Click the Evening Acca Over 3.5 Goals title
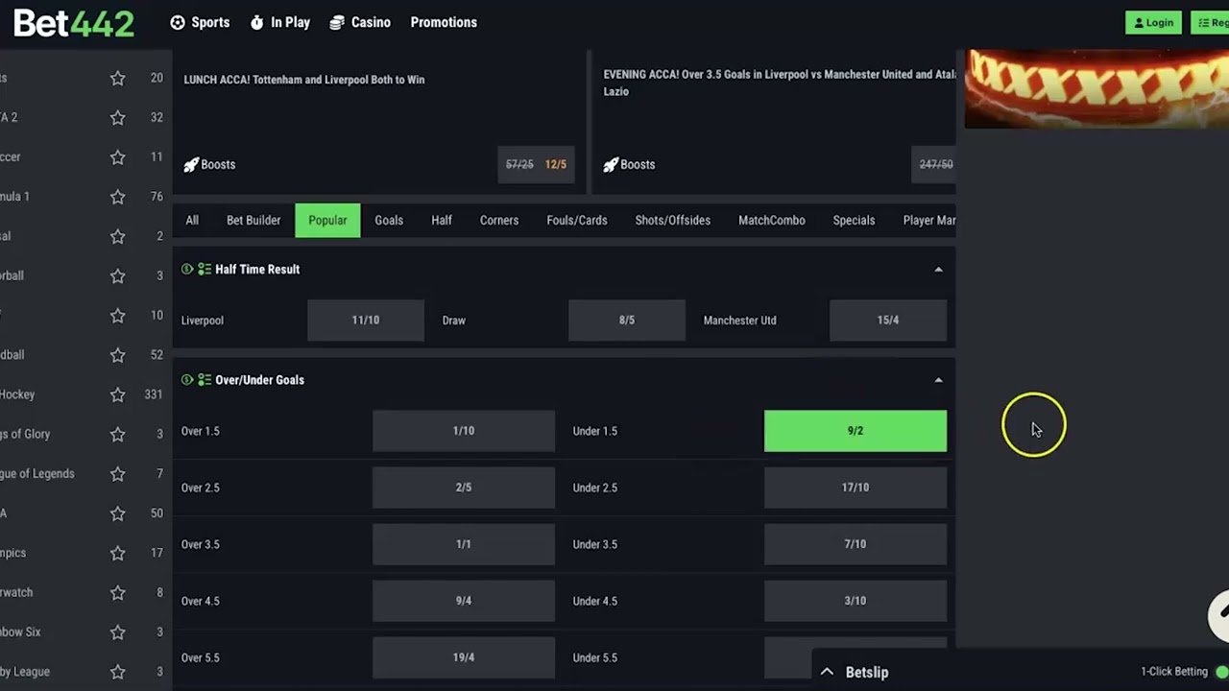The image size is (1229, 691). pos(779,83)
